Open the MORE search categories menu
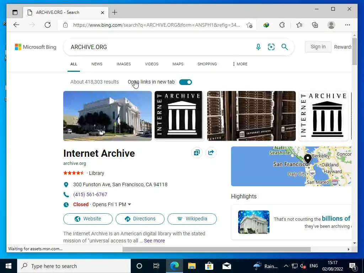The height and width of the screenshot is (273, 364). point(240,64)
